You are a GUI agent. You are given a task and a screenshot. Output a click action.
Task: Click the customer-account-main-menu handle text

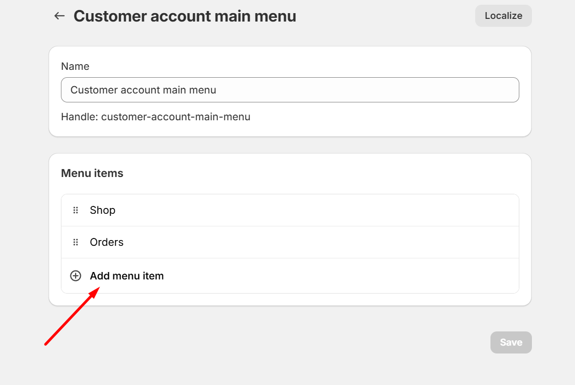tap(175, 117)
